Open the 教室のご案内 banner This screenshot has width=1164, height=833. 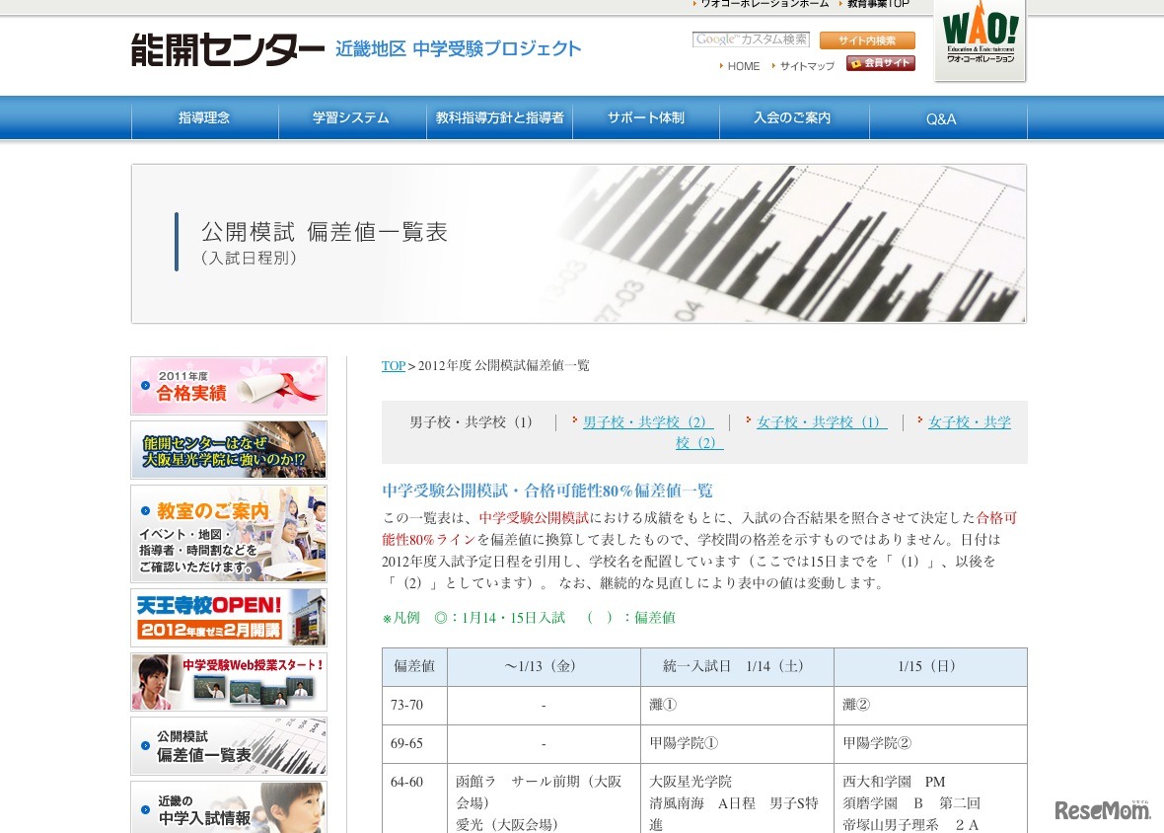point(229,533)
